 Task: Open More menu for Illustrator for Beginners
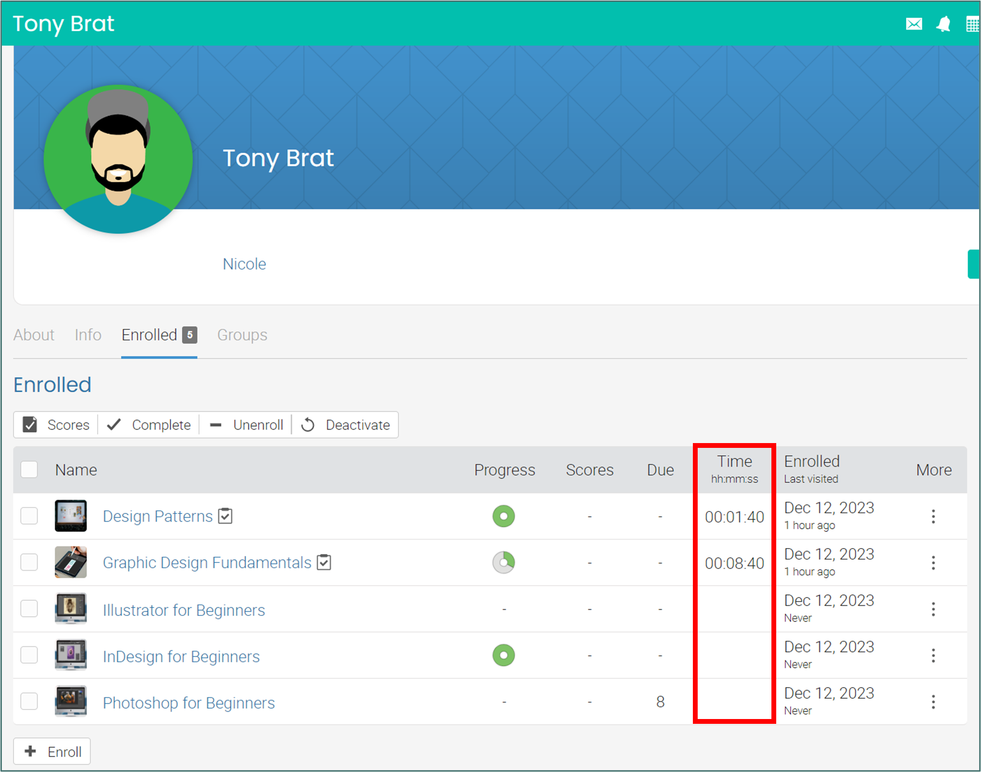tap(933, 609)
